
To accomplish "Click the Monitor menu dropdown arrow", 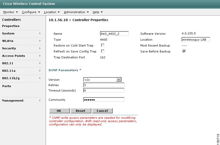I will point(17,12).
